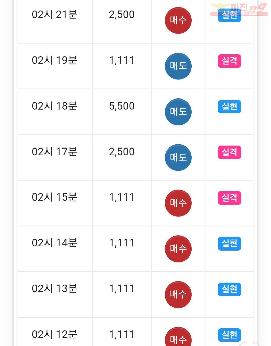Tap the red 매수 circle at 02시 13분
271x346 pixels.
click(x=178, y=294)
